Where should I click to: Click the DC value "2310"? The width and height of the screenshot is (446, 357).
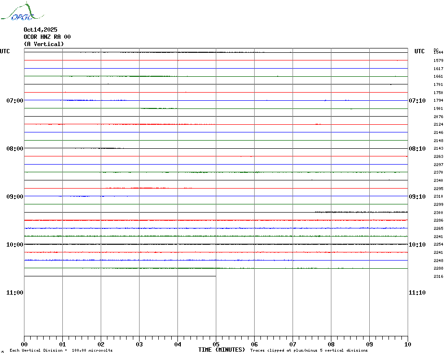[x=438, y=196]
